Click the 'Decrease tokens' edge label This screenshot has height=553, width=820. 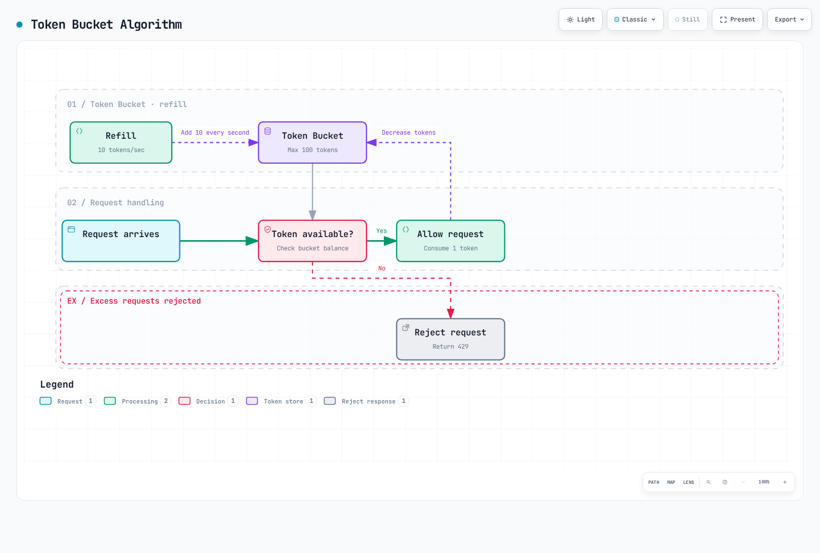click(408, 133)
